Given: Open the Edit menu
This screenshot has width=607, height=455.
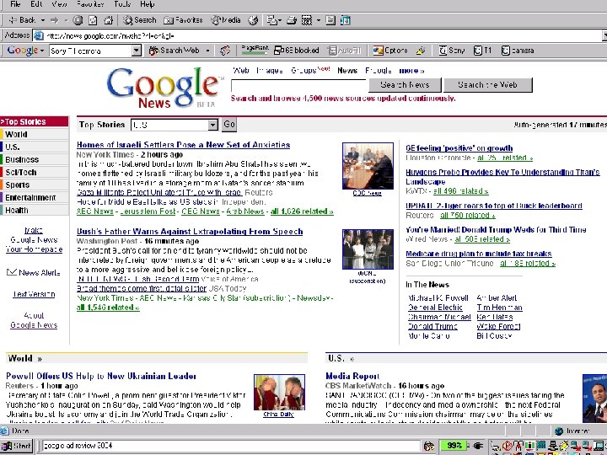Looking at the screenshot, I should pyautogui.click(x=36, y=4).
